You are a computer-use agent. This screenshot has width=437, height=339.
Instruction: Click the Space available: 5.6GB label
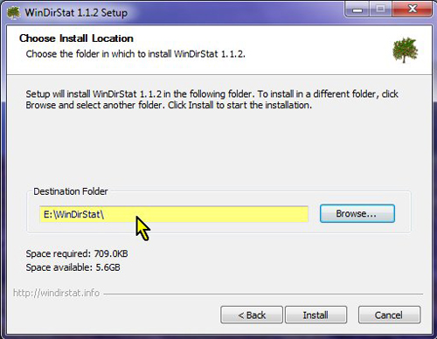[73, 267]
